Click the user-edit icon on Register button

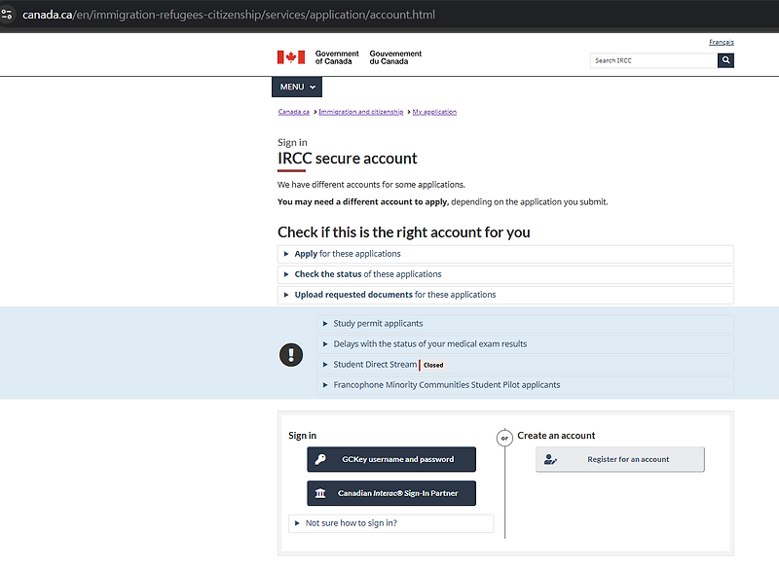(550, 459)
